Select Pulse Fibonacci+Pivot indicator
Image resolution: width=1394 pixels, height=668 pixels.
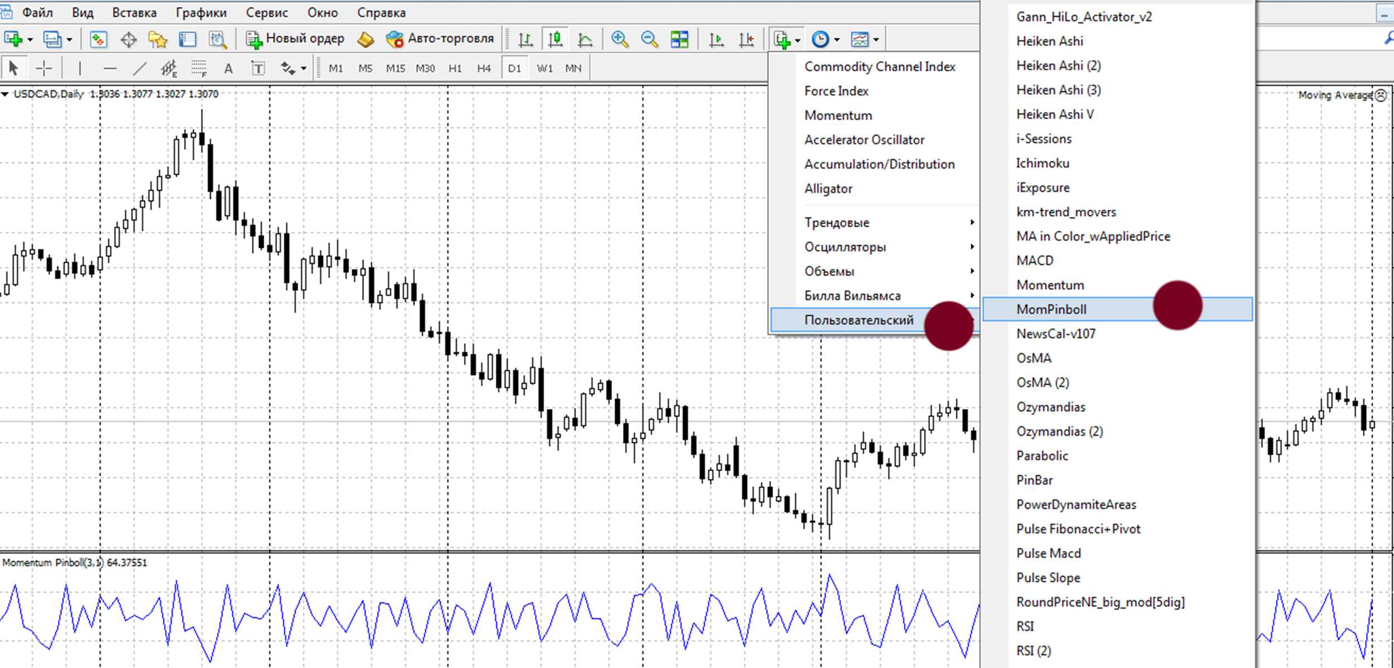click(1117, 529)
